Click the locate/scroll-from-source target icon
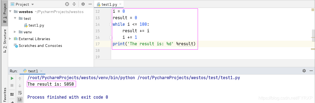Screen dimensions: 315x103 coord(67,4)
